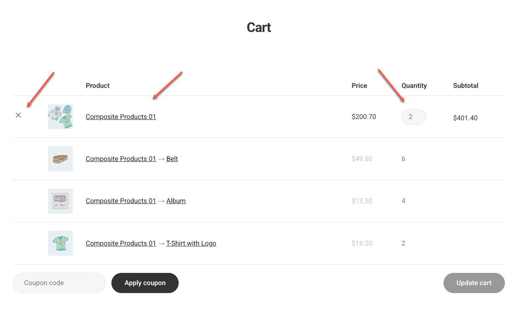Focus the quantity field showing 2
This screenshot has width=520, height=312.
point(413,117)
